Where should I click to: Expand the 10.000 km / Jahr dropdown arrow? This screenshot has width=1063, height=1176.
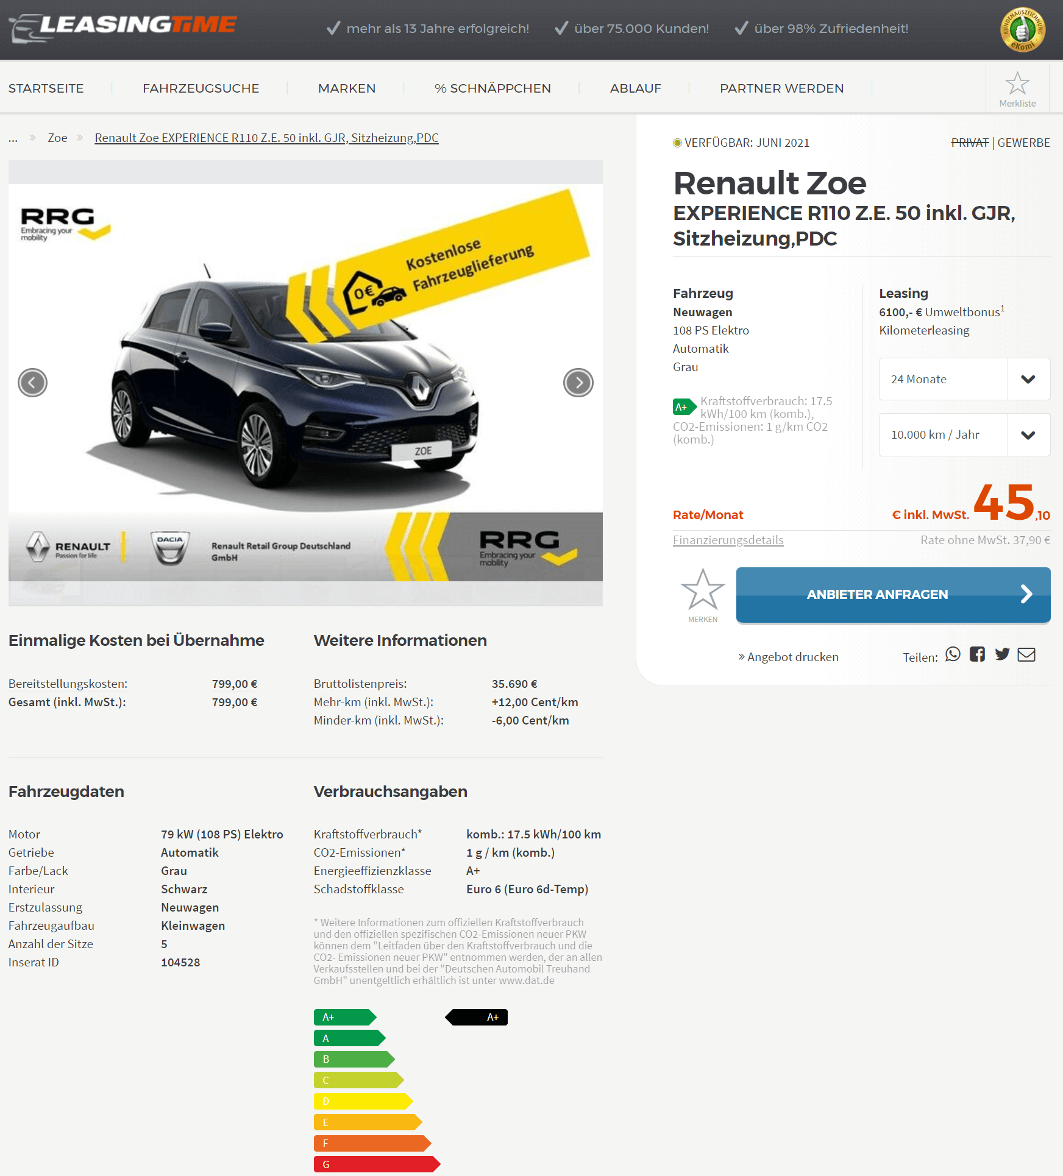coord(1028,434)
